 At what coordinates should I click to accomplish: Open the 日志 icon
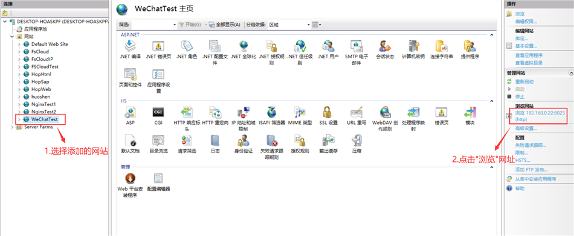215,140
